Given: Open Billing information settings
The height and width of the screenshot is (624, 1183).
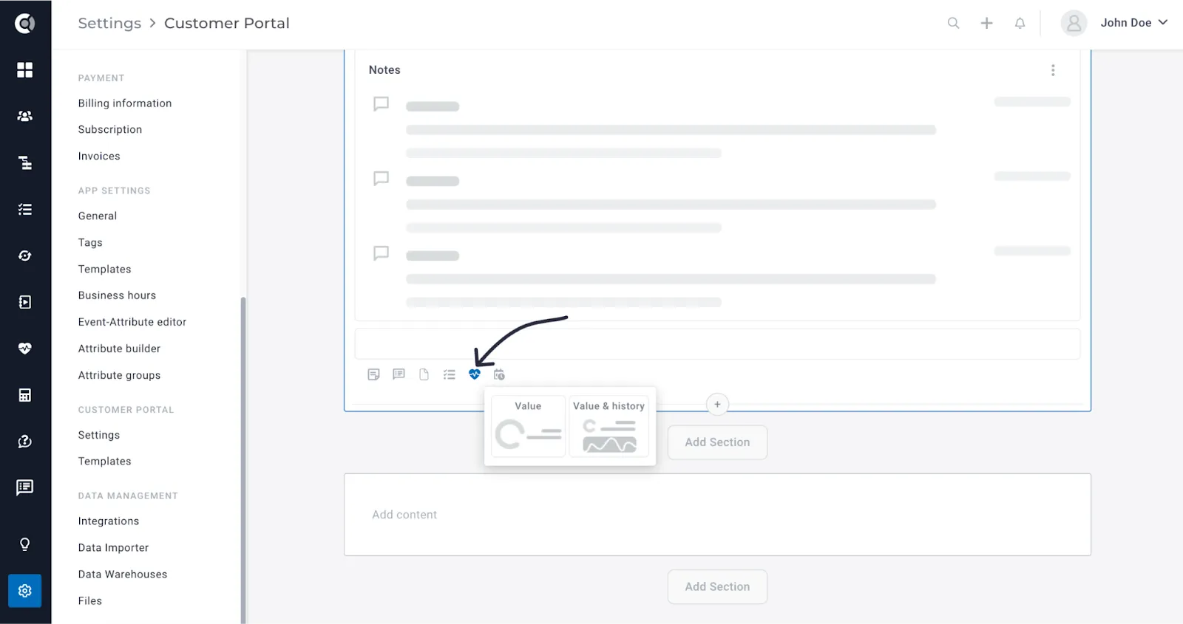Looking at the screenshot, I should 125,103.
